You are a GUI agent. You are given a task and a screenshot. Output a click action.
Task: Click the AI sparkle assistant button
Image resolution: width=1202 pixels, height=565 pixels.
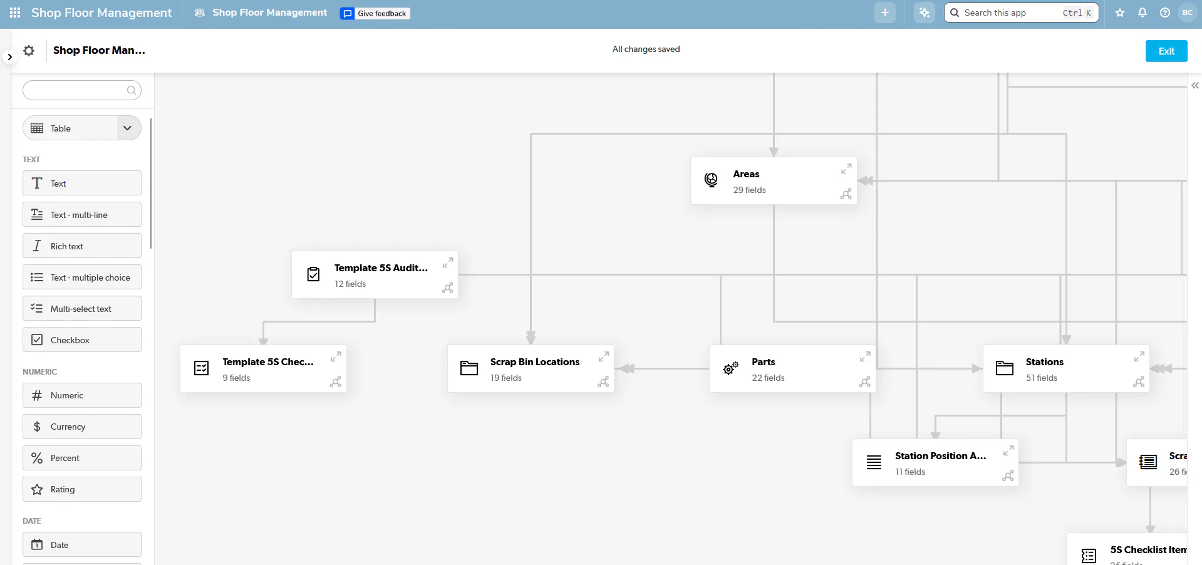925,13
